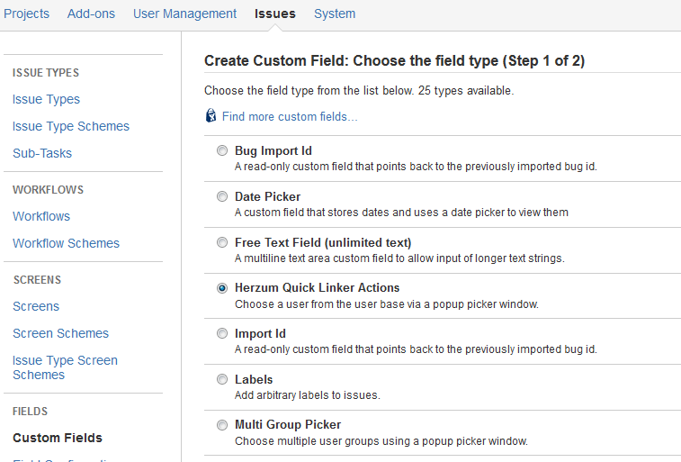This screenshot has height=462, width=681.
Task: Open User Management section
Action: pyautogui.click(x=184, y=14)
